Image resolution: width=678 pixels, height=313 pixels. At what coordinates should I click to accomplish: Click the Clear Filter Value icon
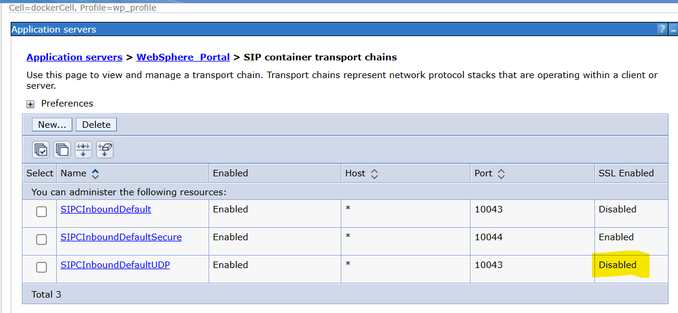[105, 150]
